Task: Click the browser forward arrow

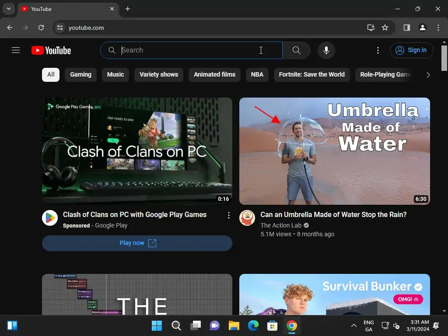Action: [x=25, y=28]
